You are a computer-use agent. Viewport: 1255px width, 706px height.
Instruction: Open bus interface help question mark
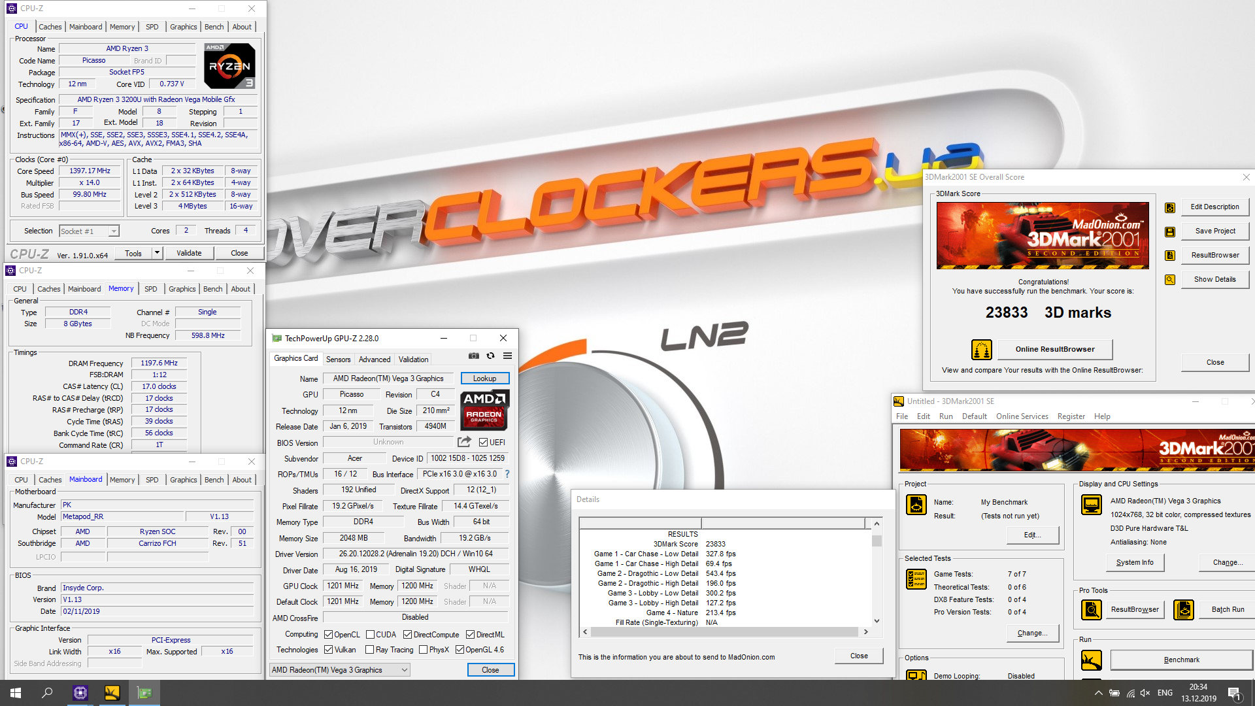(507, 474)
